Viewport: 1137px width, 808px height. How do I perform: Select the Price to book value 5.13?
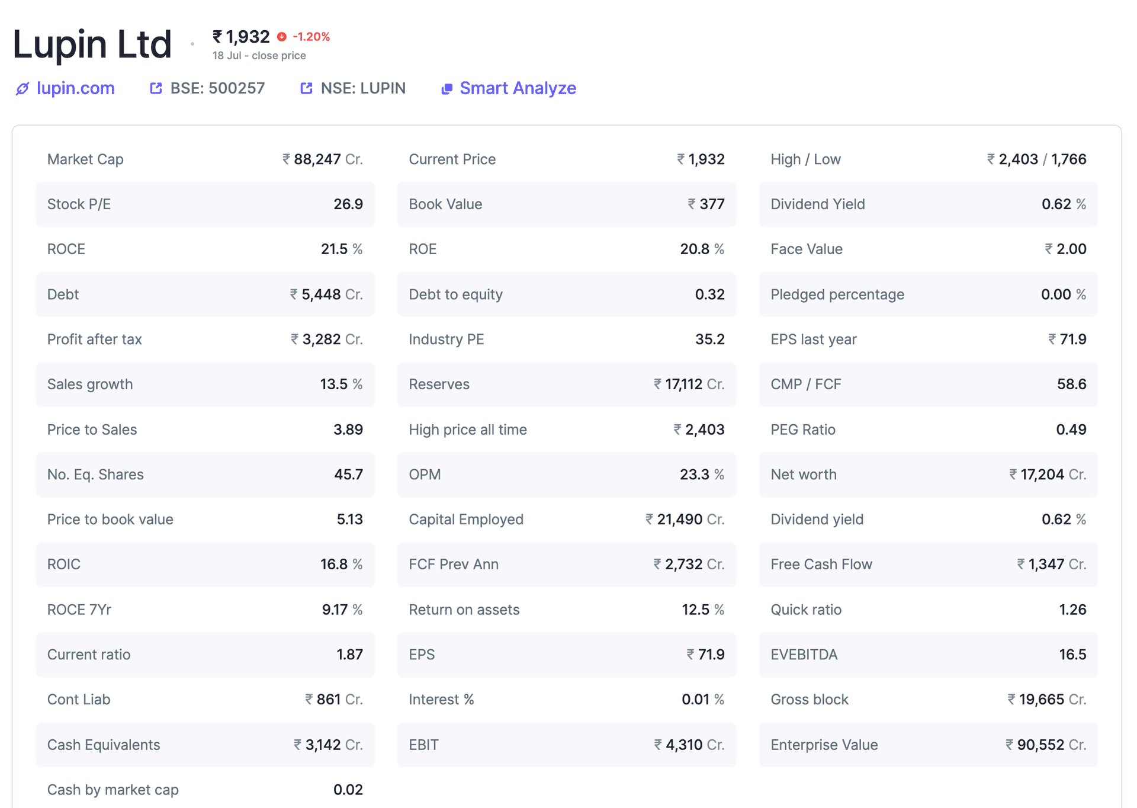[x=350, y=520]
